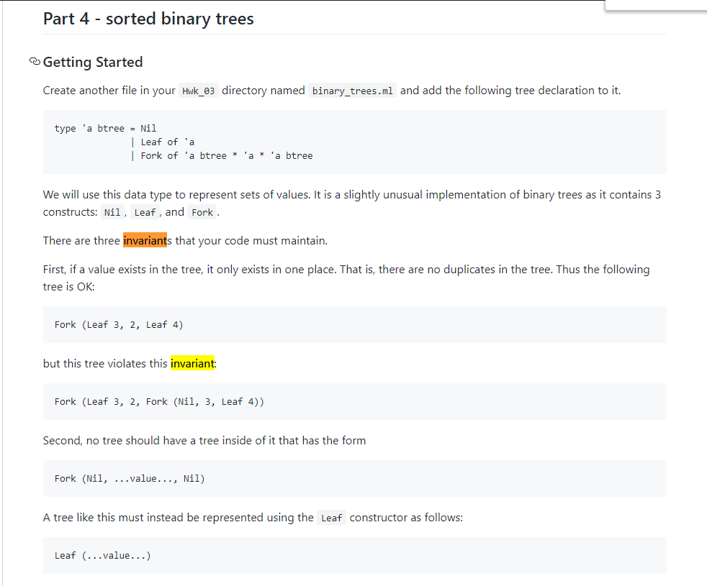The image size is (707, 586).
Task: Select the yellow-highlighted word 'invariant'
Action: [192, 363]
